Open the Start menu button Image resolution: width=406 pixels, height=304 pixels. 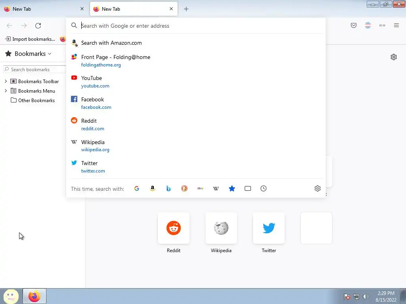(x=11, y=296)
